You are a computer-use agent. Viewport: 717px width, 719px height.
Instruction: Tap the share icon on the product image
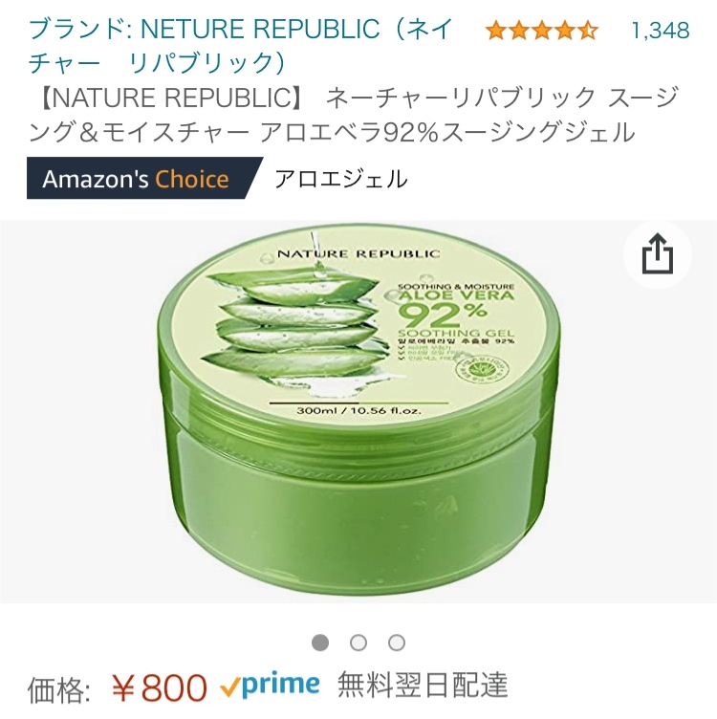point(658,255)
